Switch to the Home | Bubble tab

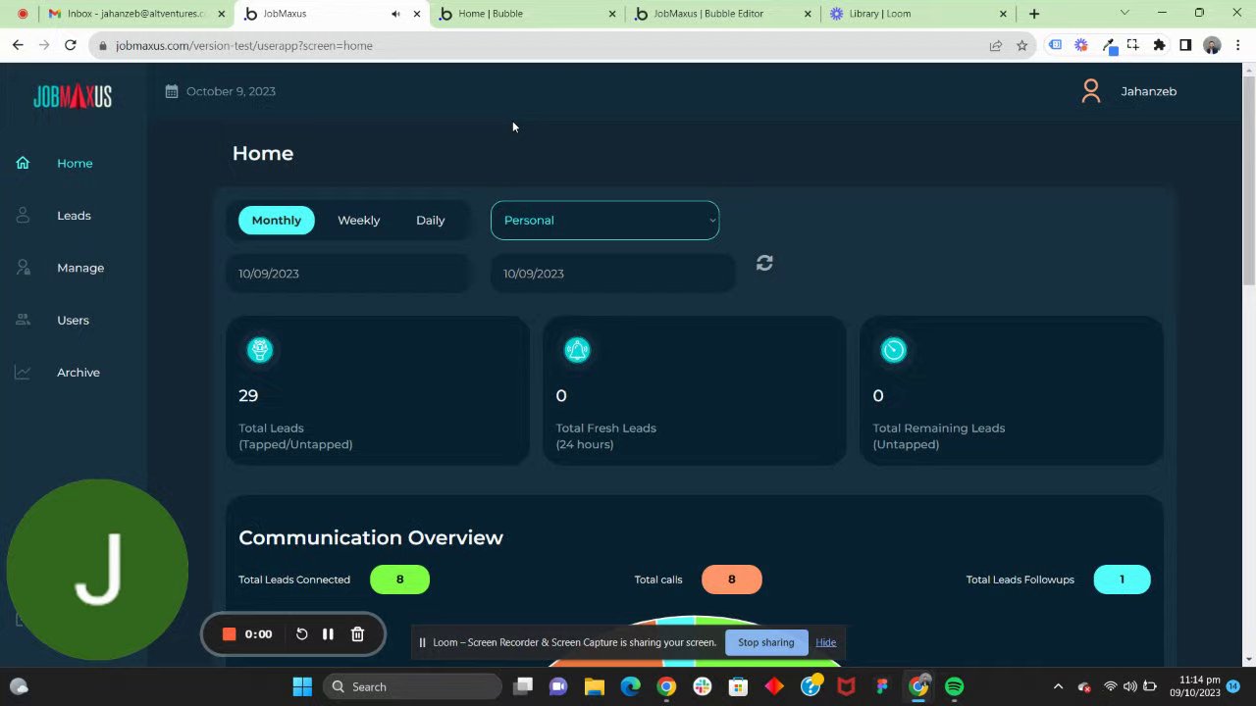(x=527, y=14)
